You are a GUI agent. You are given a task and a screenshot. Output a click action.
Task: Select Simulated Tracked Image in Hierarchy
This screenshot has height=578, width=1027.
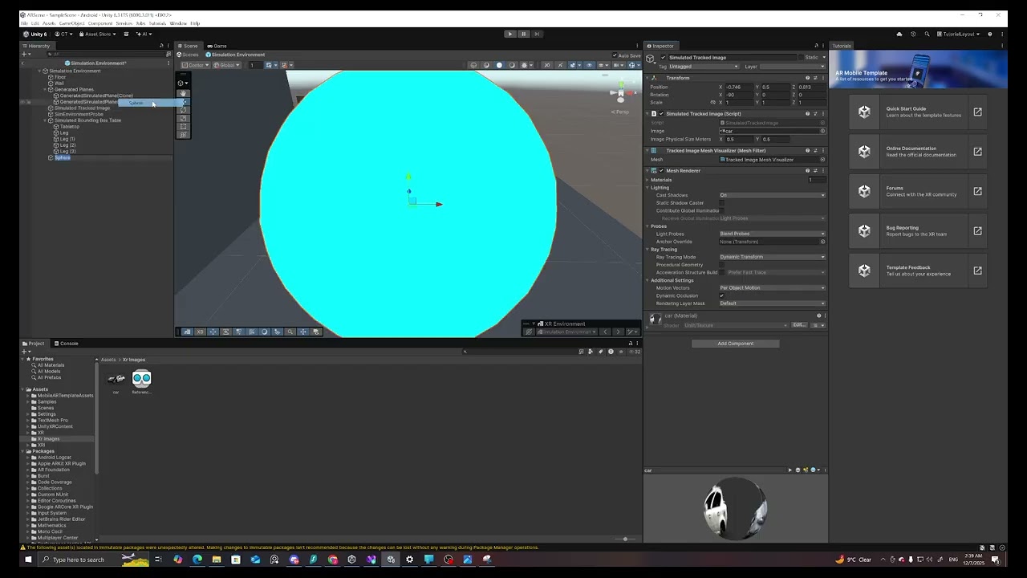click(x=82, y=108)
